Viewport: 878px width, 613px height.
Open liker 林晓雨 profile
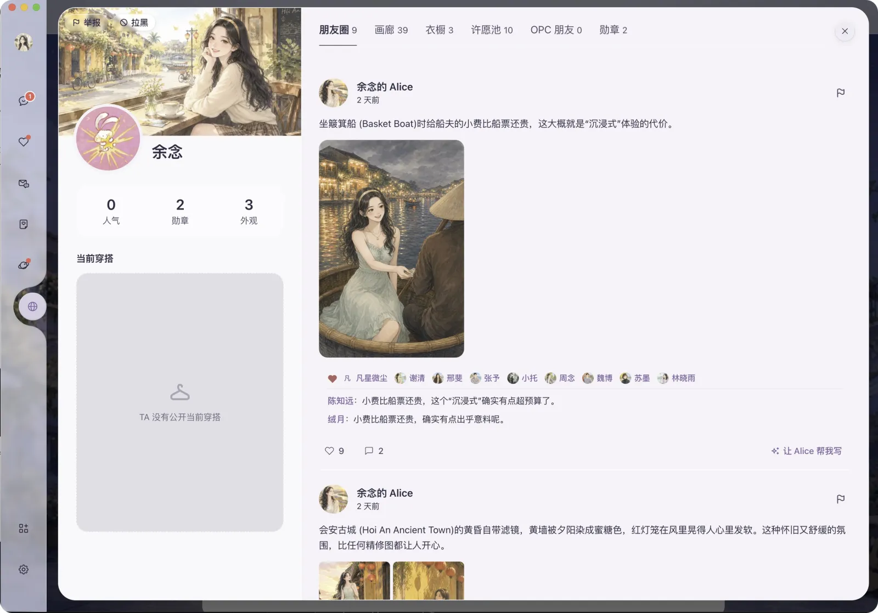coord(676,378)
